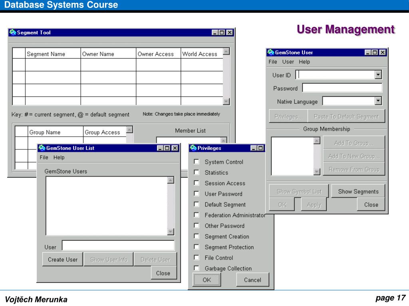Click the Segment Tool title bar icon
The width and height of the screenshot is (409, 306).
coord(12,32)
